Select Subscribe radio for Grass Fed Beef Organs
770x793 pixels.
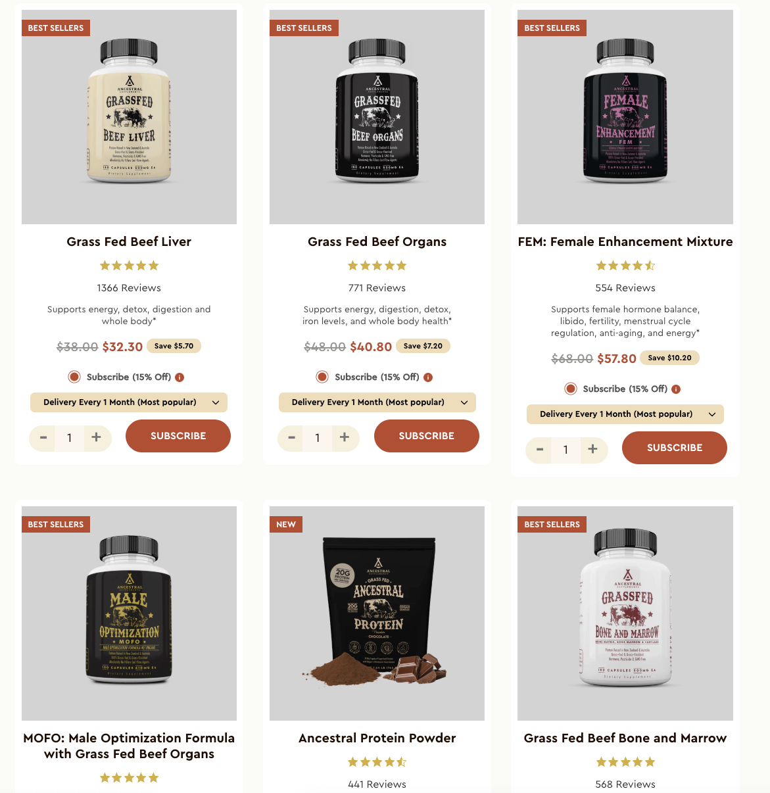[x=322, y=377]
